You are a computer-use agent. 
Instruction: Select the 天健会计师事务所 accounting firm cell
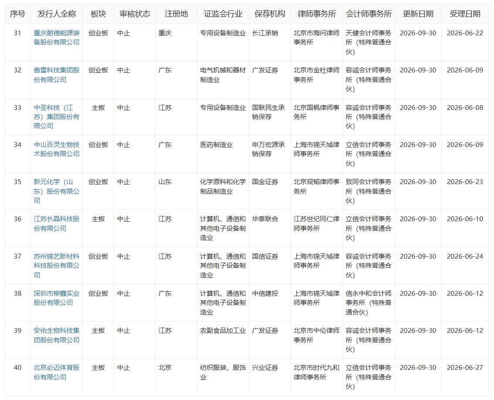point(369,42)
